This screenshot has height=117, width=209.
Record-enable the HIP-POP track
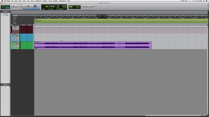click(x=13, y=44)
